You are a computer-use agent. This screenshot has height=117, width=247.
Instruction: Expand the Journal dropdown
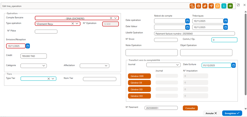point(177,65)
